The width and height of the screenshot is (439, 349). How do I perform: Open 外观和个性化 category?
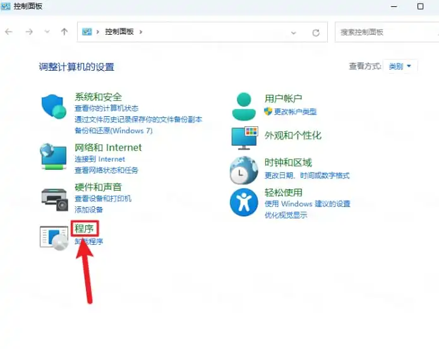[x=293, y=136]
